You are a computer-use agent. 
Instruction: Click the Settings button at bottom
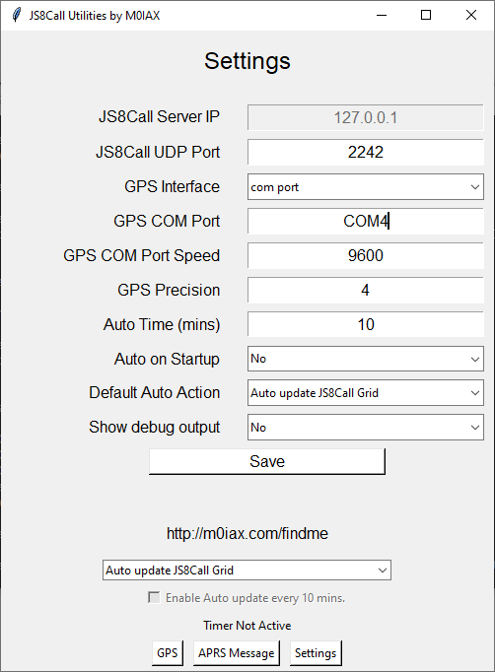pos(316,653)
